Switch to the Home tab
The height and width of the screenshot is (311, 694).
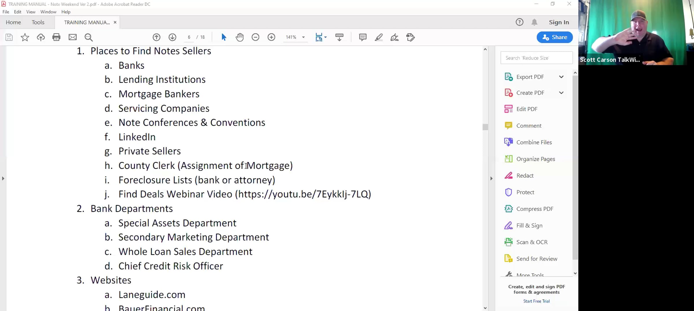[13, 22]
